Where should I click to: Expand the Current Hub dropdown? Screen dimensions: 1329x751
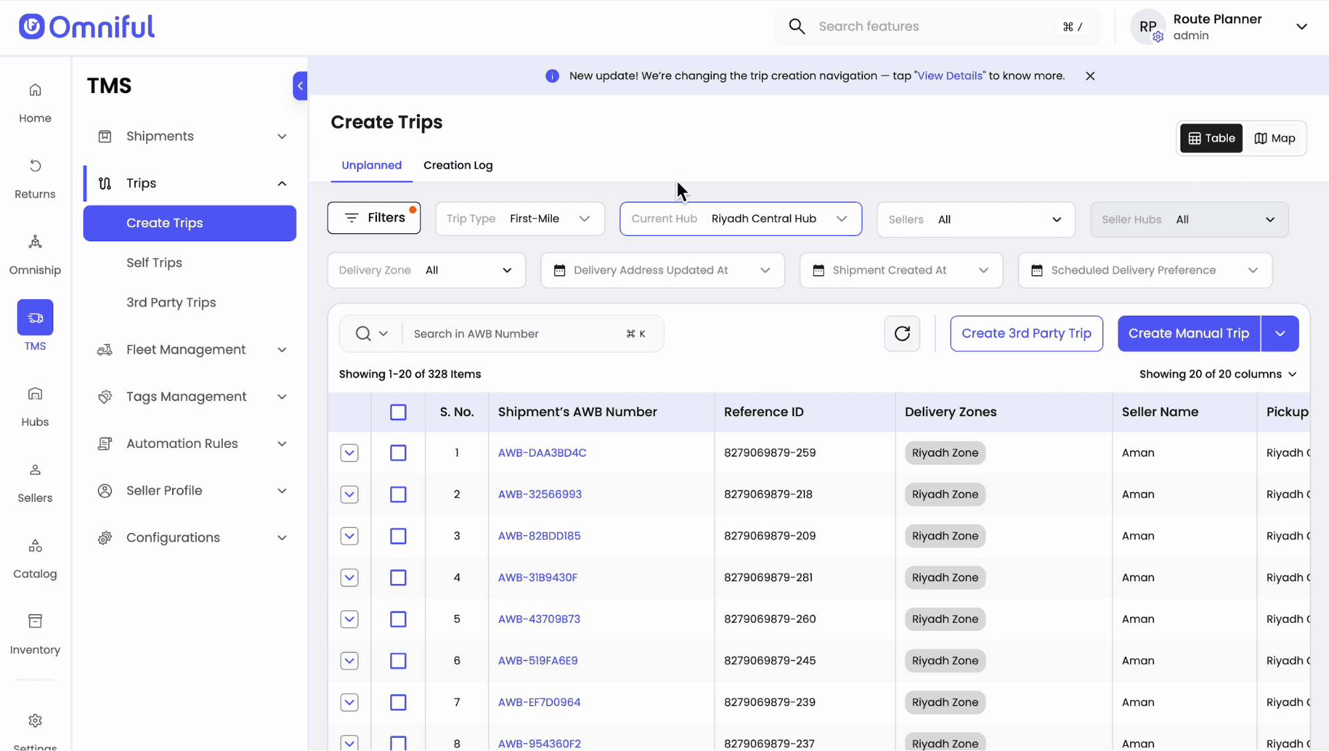point(741,219)
